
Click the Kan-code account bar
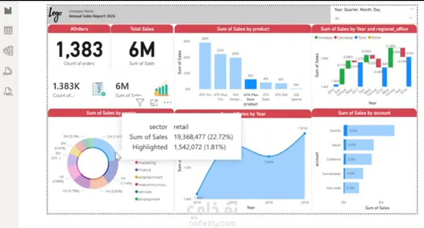[x=351, y=188]
